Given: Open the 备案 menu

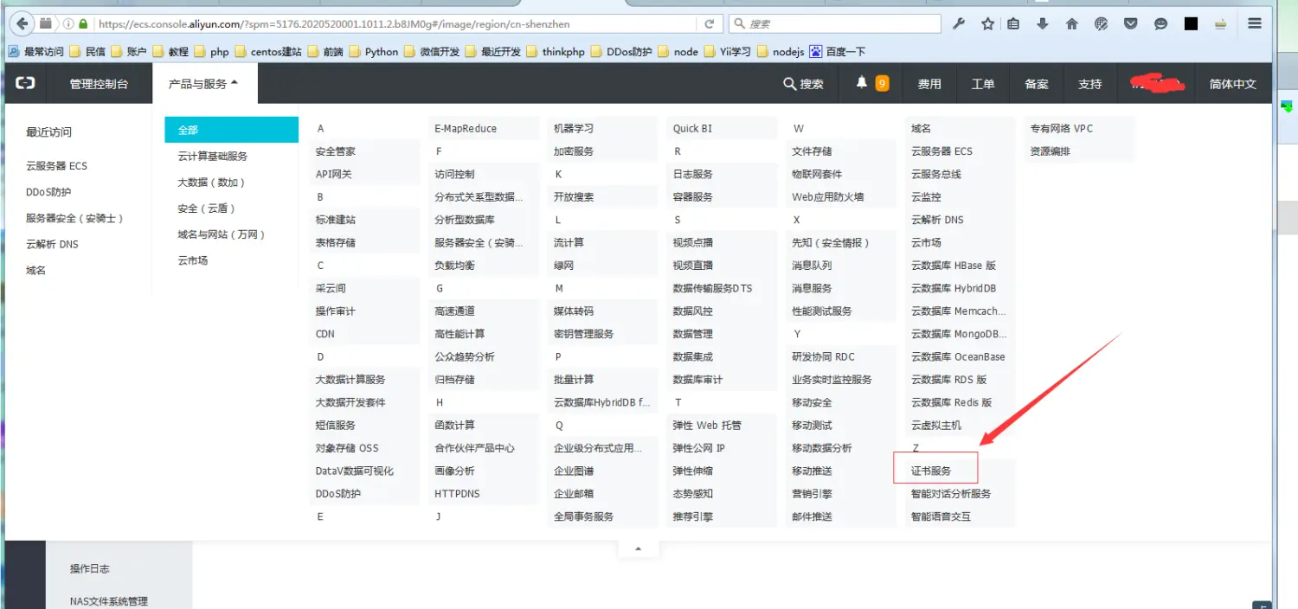Looking at the screenshot, I should pos(1037,84).
